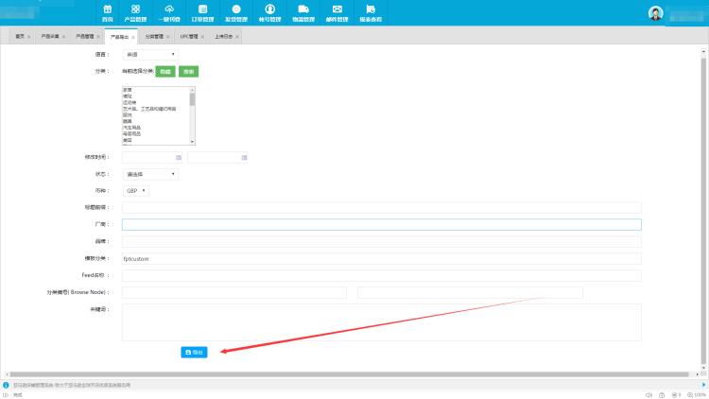This screenshot has height=399, width=709.
Task: Click the blue info icon in status bar
Action: point(6,385)
